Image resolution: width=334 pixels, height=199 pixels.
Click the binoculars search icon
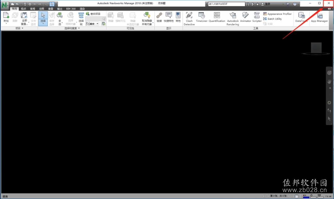247,4
